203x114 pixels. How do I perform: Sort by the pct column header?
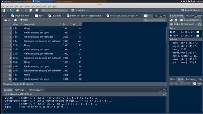coord(77,24)
